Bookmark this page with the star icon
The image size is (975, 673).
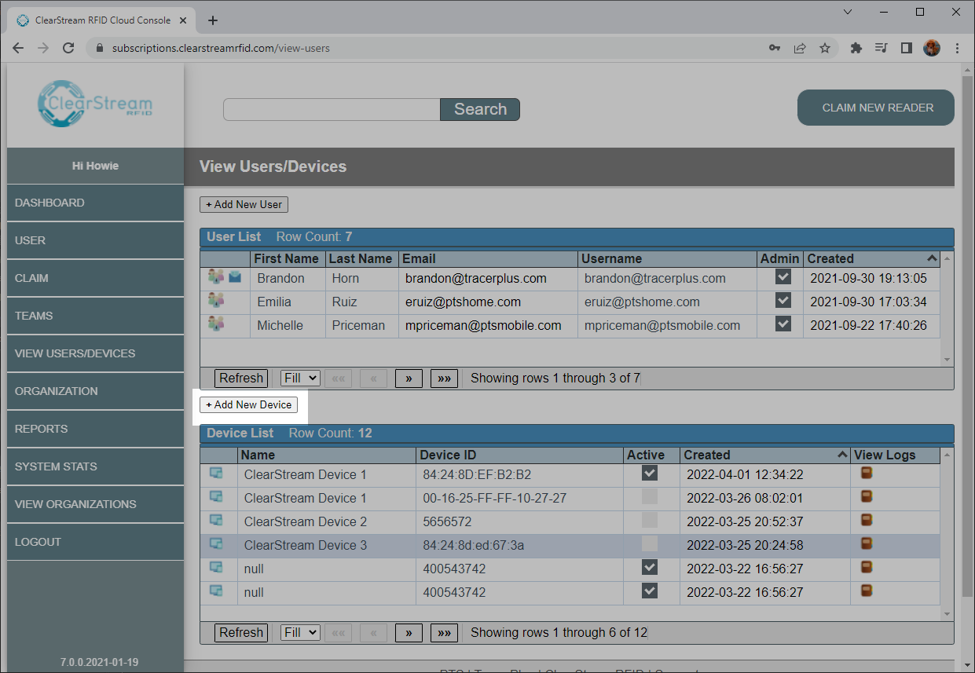click(825, 48)
